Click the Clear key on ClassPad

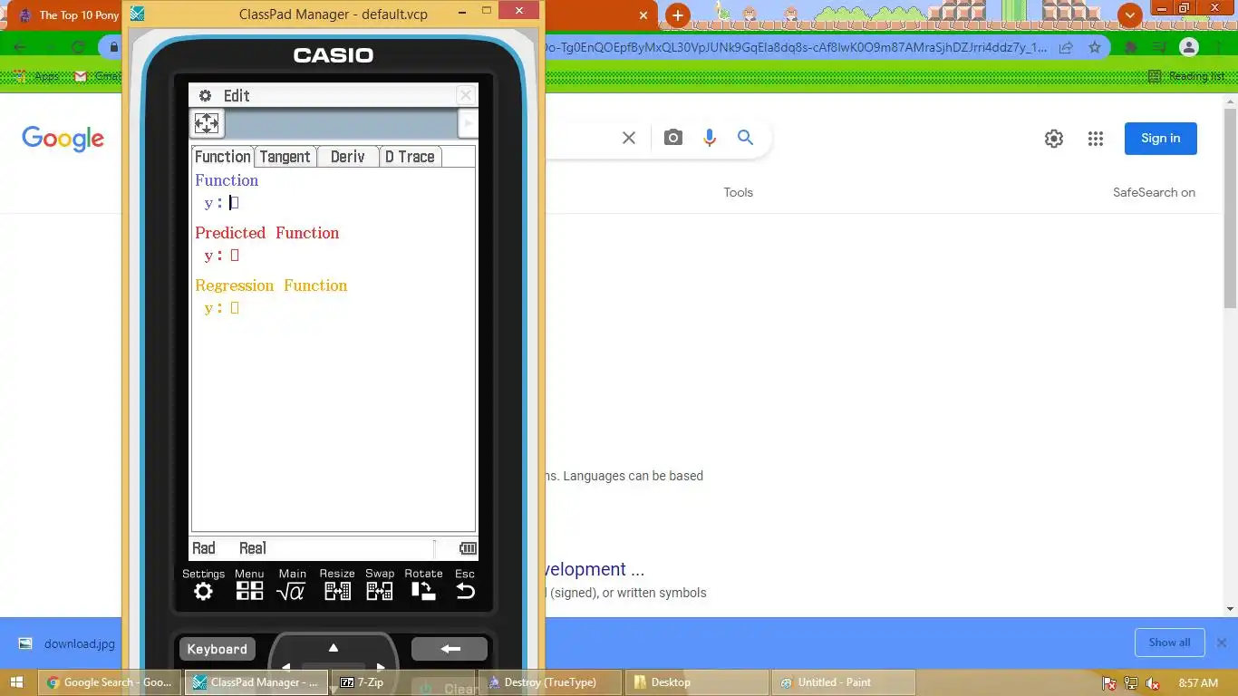coord(450,689)
